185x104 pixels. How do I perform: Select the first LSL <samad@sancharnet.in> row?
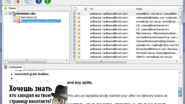[126, 25]
